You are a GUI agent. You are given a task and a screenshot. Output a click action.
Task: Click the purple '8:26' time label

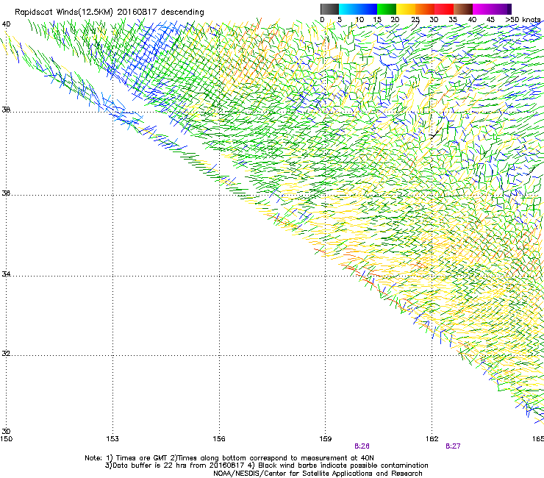[362, 446]
